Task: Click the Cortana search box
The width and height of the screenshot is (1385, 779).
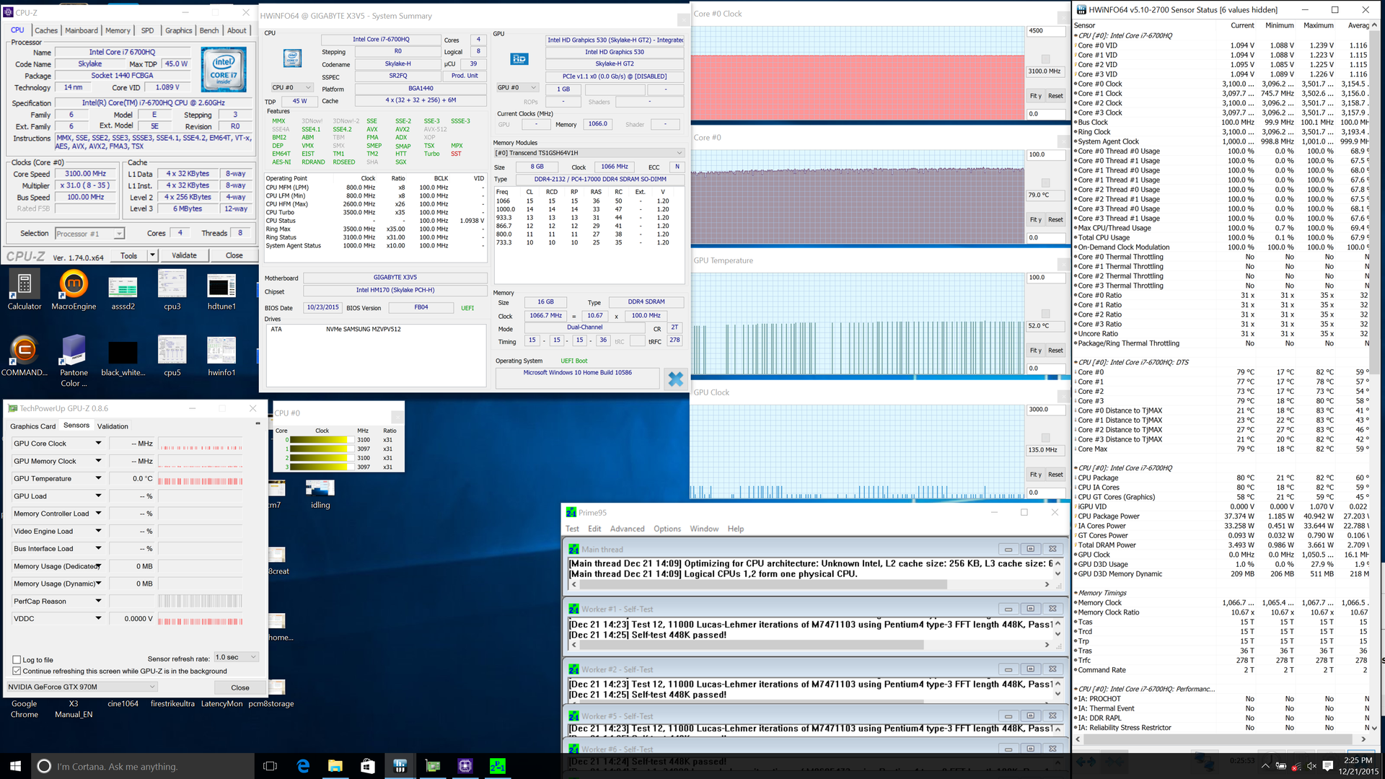Action: [x=143, y=766]
